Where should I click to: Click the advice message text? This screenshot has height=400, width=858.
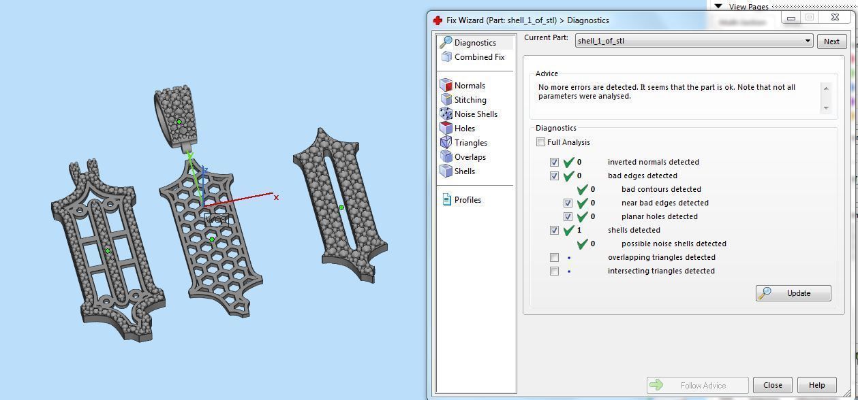click(x=667, y=92)
